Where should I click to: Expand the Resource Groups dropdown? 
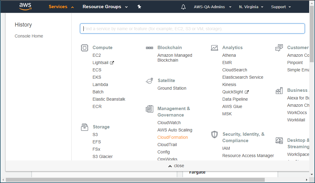[x=105, y=7]
